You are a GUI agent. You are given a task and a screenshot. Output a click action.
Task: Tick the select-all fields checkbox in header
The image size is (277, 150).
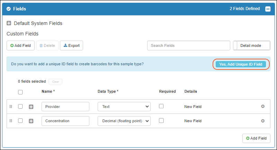[x=20, y=92]
